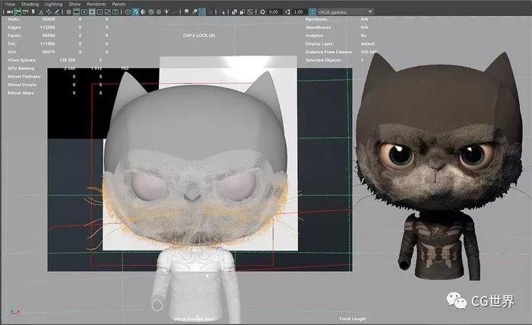This screenshot has width=532, height=325.
Task: Click the sRGB gamma dropdown arrow
Action: tap(370, 11)
